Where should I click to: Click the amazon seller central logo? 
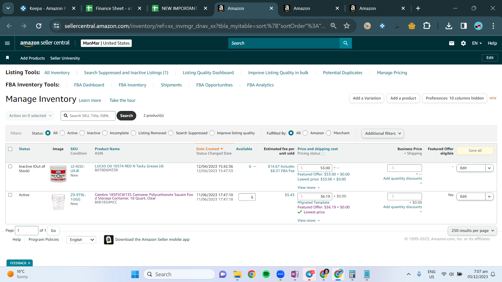click(45, 43)
